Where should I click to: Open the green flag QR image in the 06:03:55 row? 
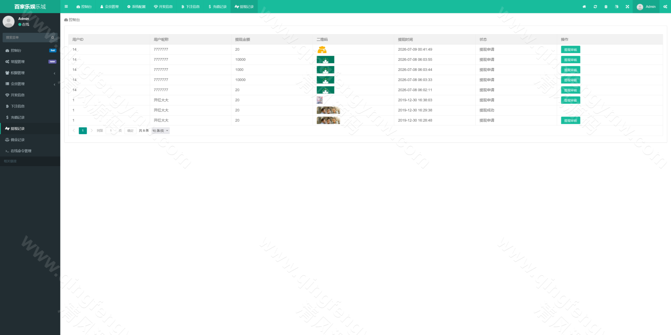coord(325,60)
